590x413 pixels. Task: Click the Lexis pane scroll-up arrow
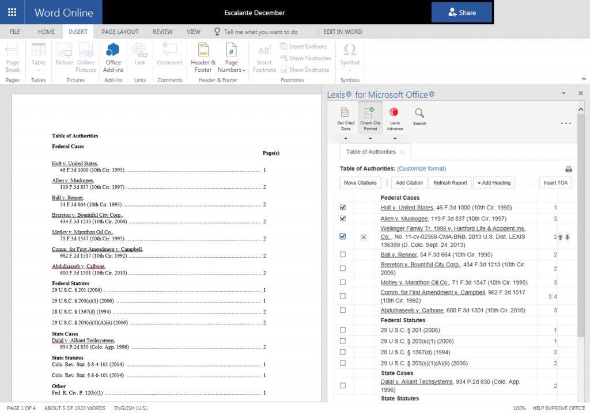pos(581,109)
